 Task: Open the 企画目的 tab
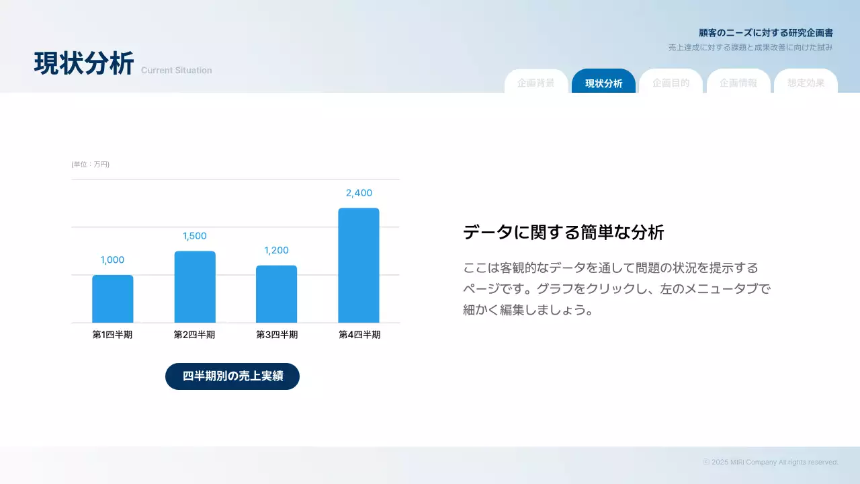tap(671, 83)
